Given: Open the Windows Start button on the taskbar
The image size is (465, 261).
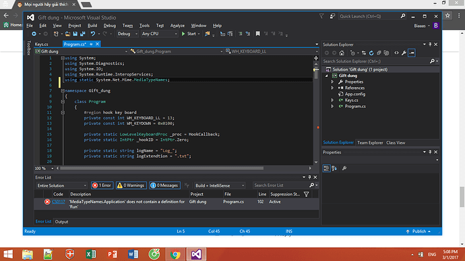Looking at the screenshot, I should pos(8,254).
